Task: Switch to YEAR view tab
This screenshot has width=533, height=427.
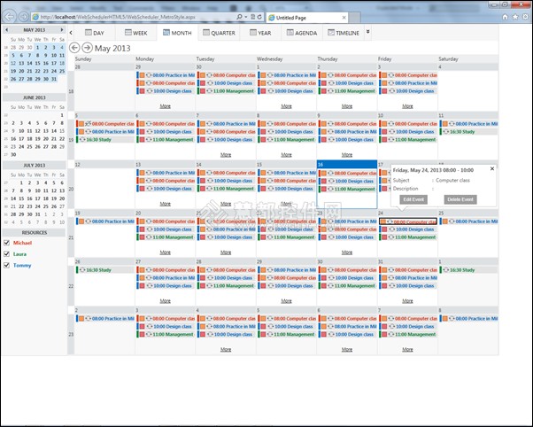Action: click(260, 33)
